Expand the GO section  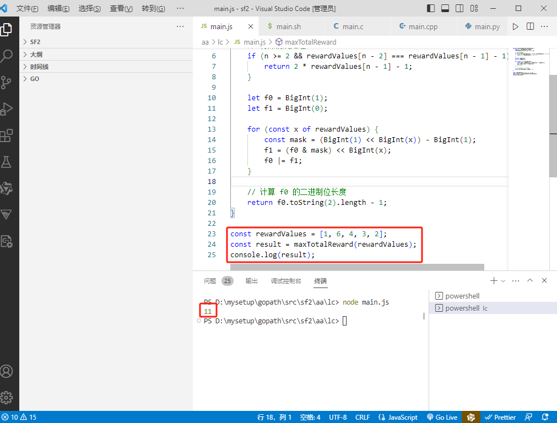pyautogui.click(x=106, y=79)
